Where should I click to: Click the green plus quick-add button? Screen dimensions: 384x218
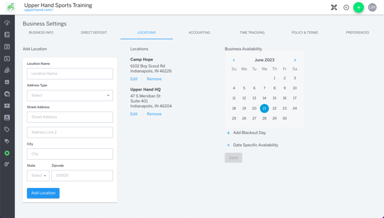pos(358,8)
